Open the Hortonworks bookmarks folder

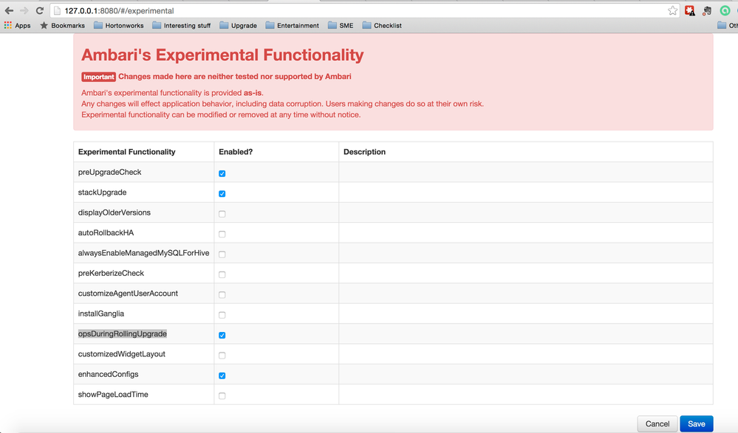pyautogui.click(x=118, y=26)
